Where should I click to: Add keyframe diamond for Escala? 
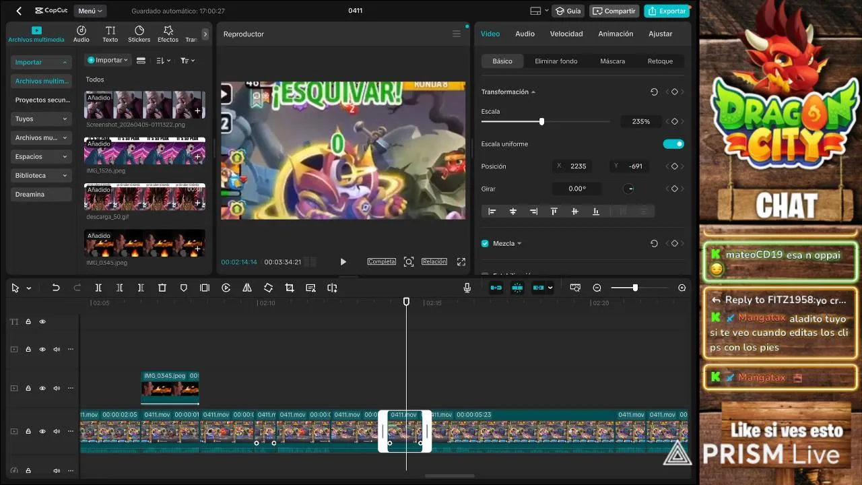[x=674, y=121]
